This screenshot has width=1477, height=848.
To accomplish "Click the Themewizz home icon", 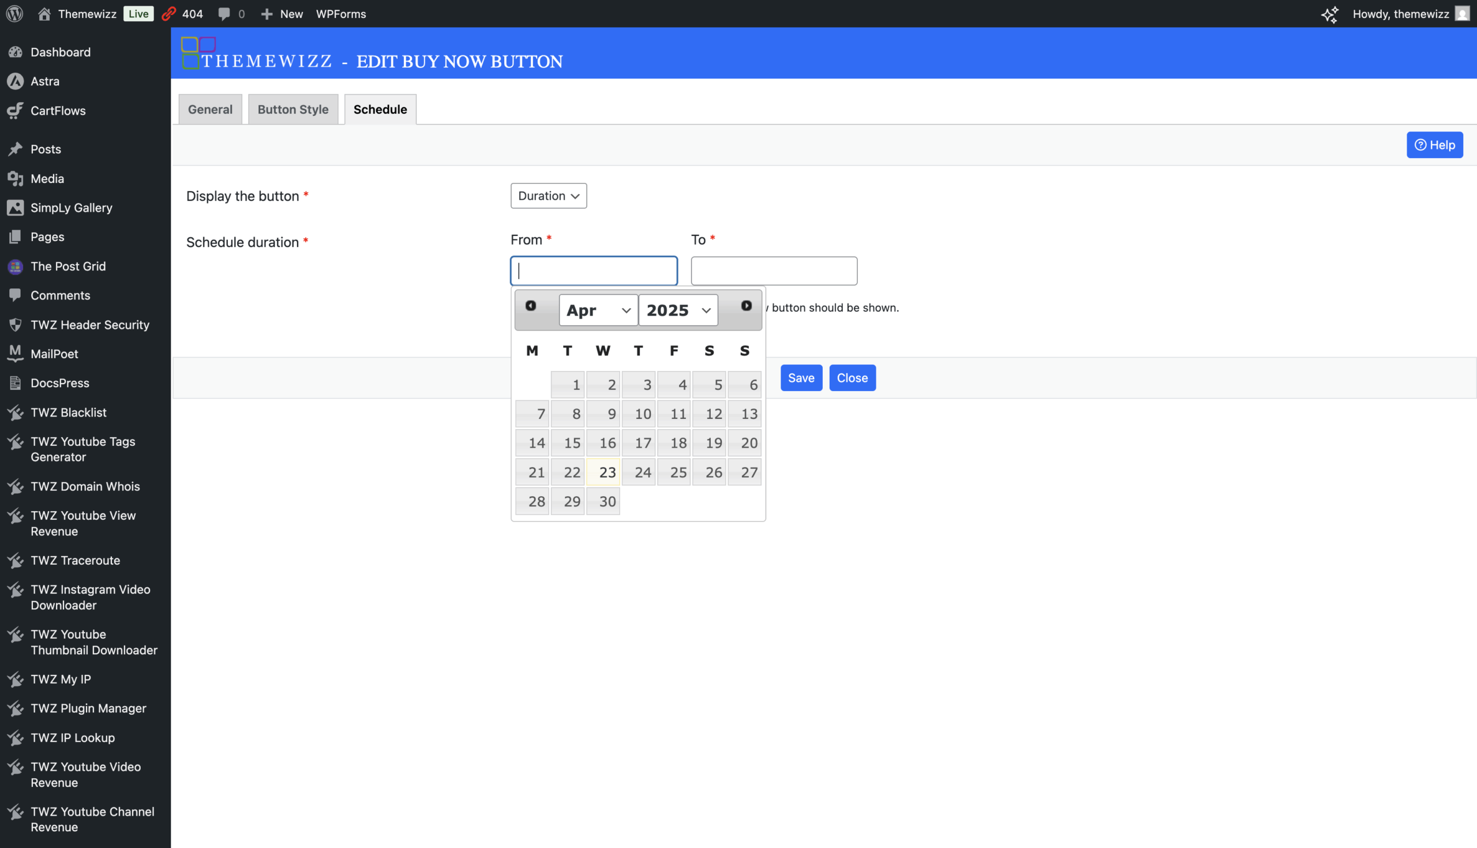I will pyautogui.click(x=44, y=13).
